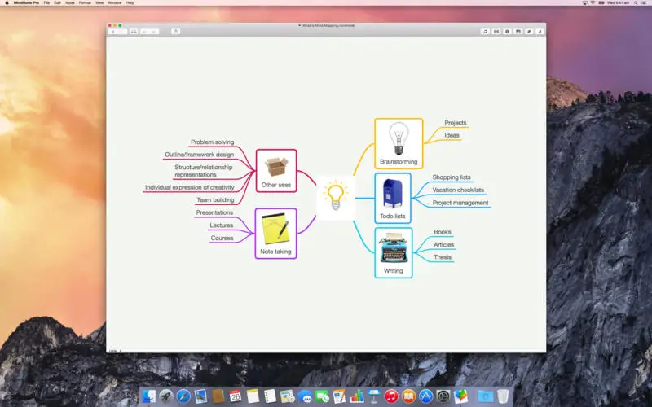Open Safari from the Dock
The width and height of the screenshot is (652, 407).
183,396
